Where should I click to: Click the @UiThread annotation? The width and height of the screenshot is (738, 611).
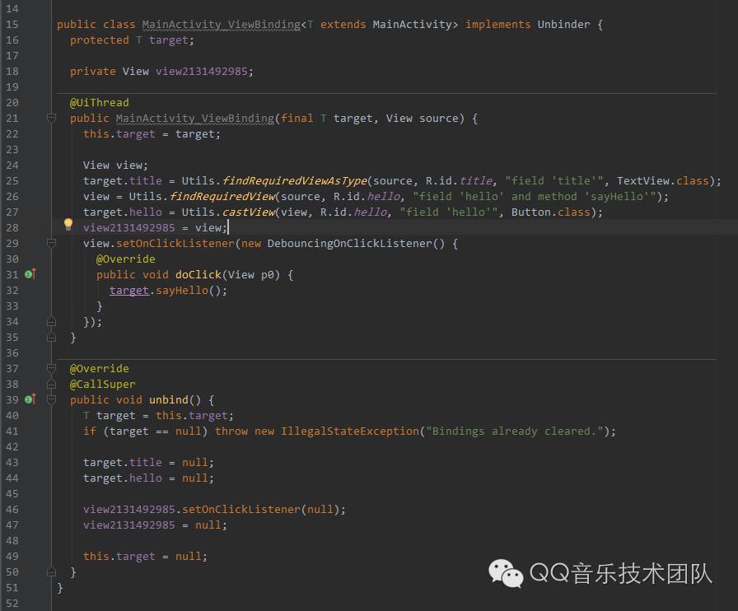(x=100, y=103)
